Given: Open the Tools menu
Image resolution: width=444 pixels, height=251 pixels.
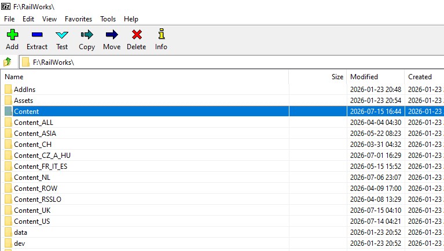Looking at the screenshot, I should (108, 19).
